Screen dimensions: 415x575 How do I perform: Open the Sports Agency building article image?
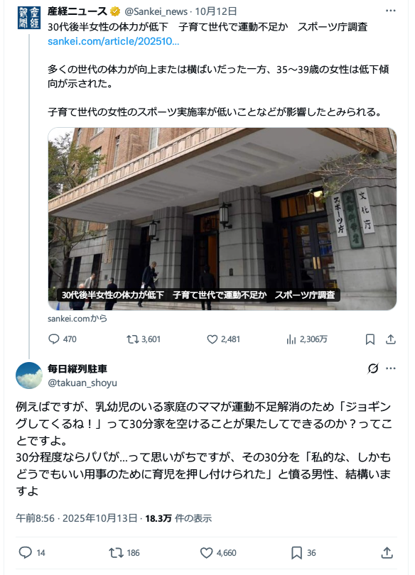point(222,219)
